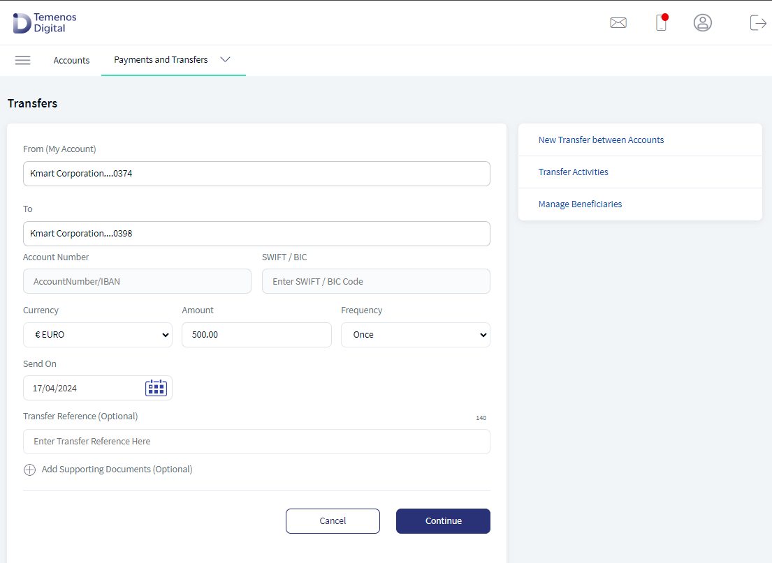Click Add Supporting Documents (Optional)
This screenshot has height=563, width=772.
point(117,470)
